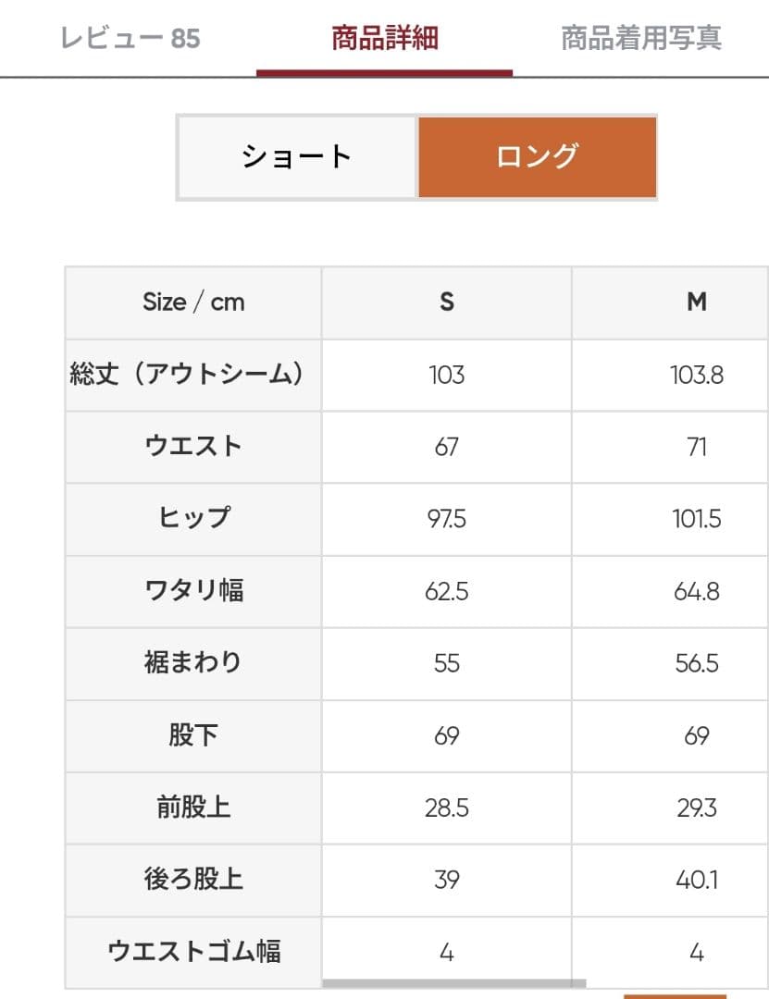Select the M size column header

coord(697,302)
